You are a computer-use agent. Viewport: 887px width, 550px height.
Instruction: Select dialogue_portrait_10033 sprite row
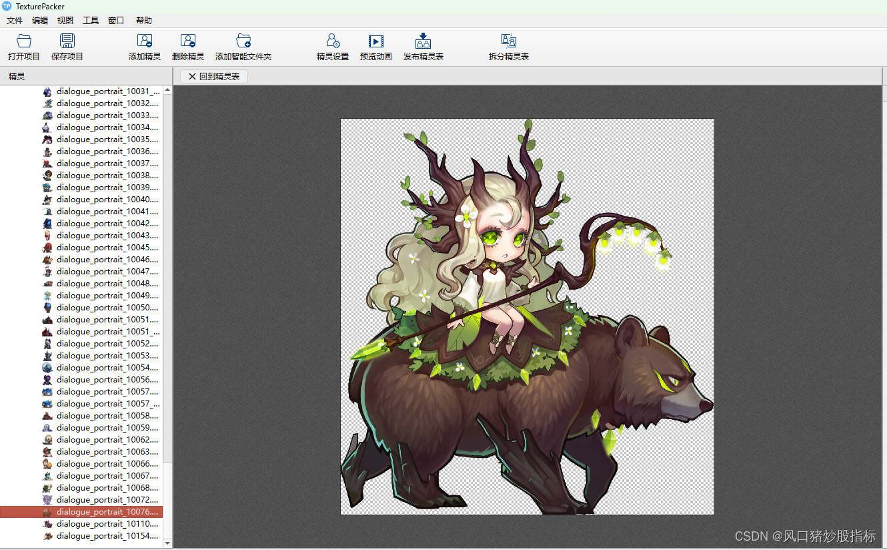coord(81,115)
